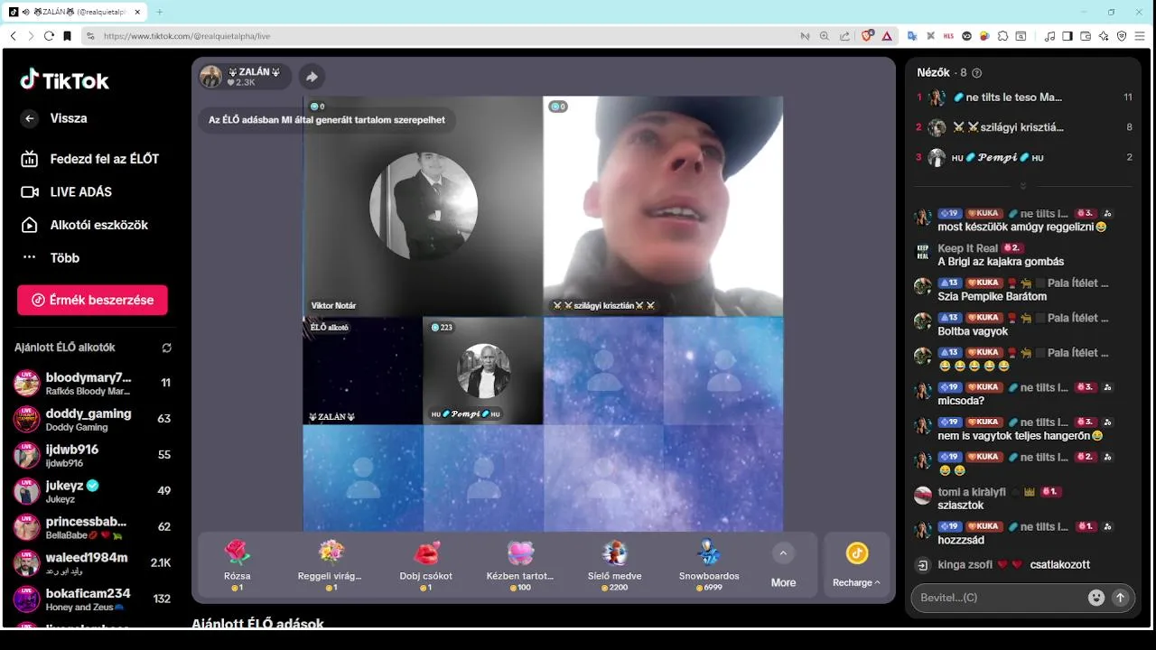The image size is (1156, 650).
Task: Open bloodymary7 live stream
Action: pyautogui.click(x=92, y=383)
